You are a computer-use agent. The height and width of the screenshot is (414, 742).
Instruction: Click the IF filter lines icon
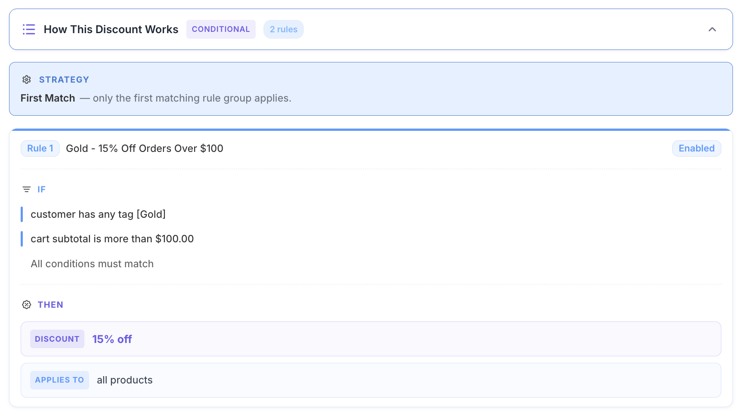pyautogui.click(x=27, y=189)
